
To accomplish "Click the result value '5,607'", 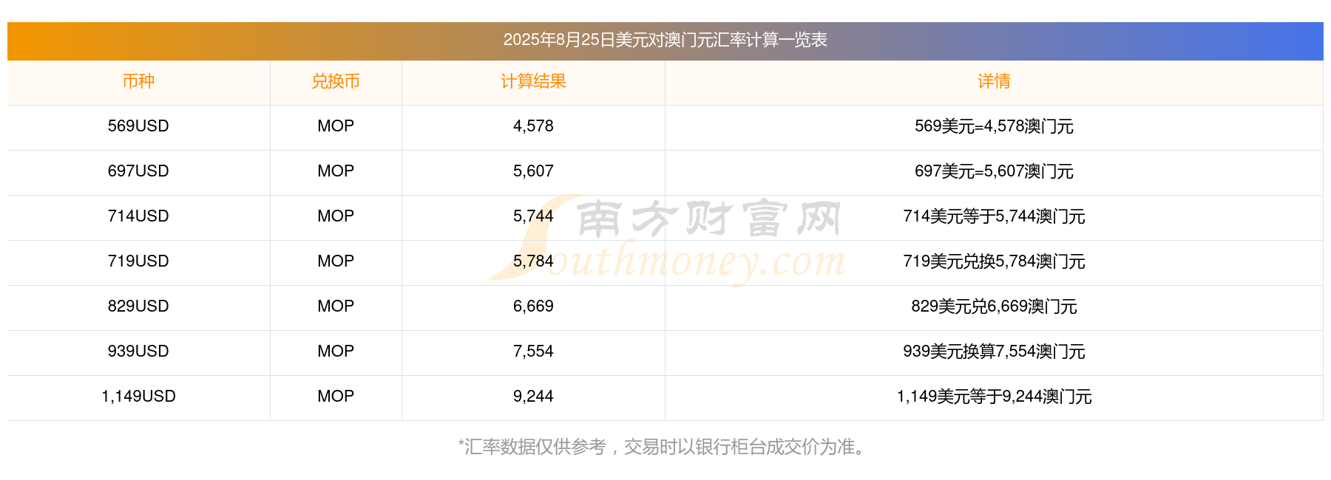I will click(x=533, y=171).
